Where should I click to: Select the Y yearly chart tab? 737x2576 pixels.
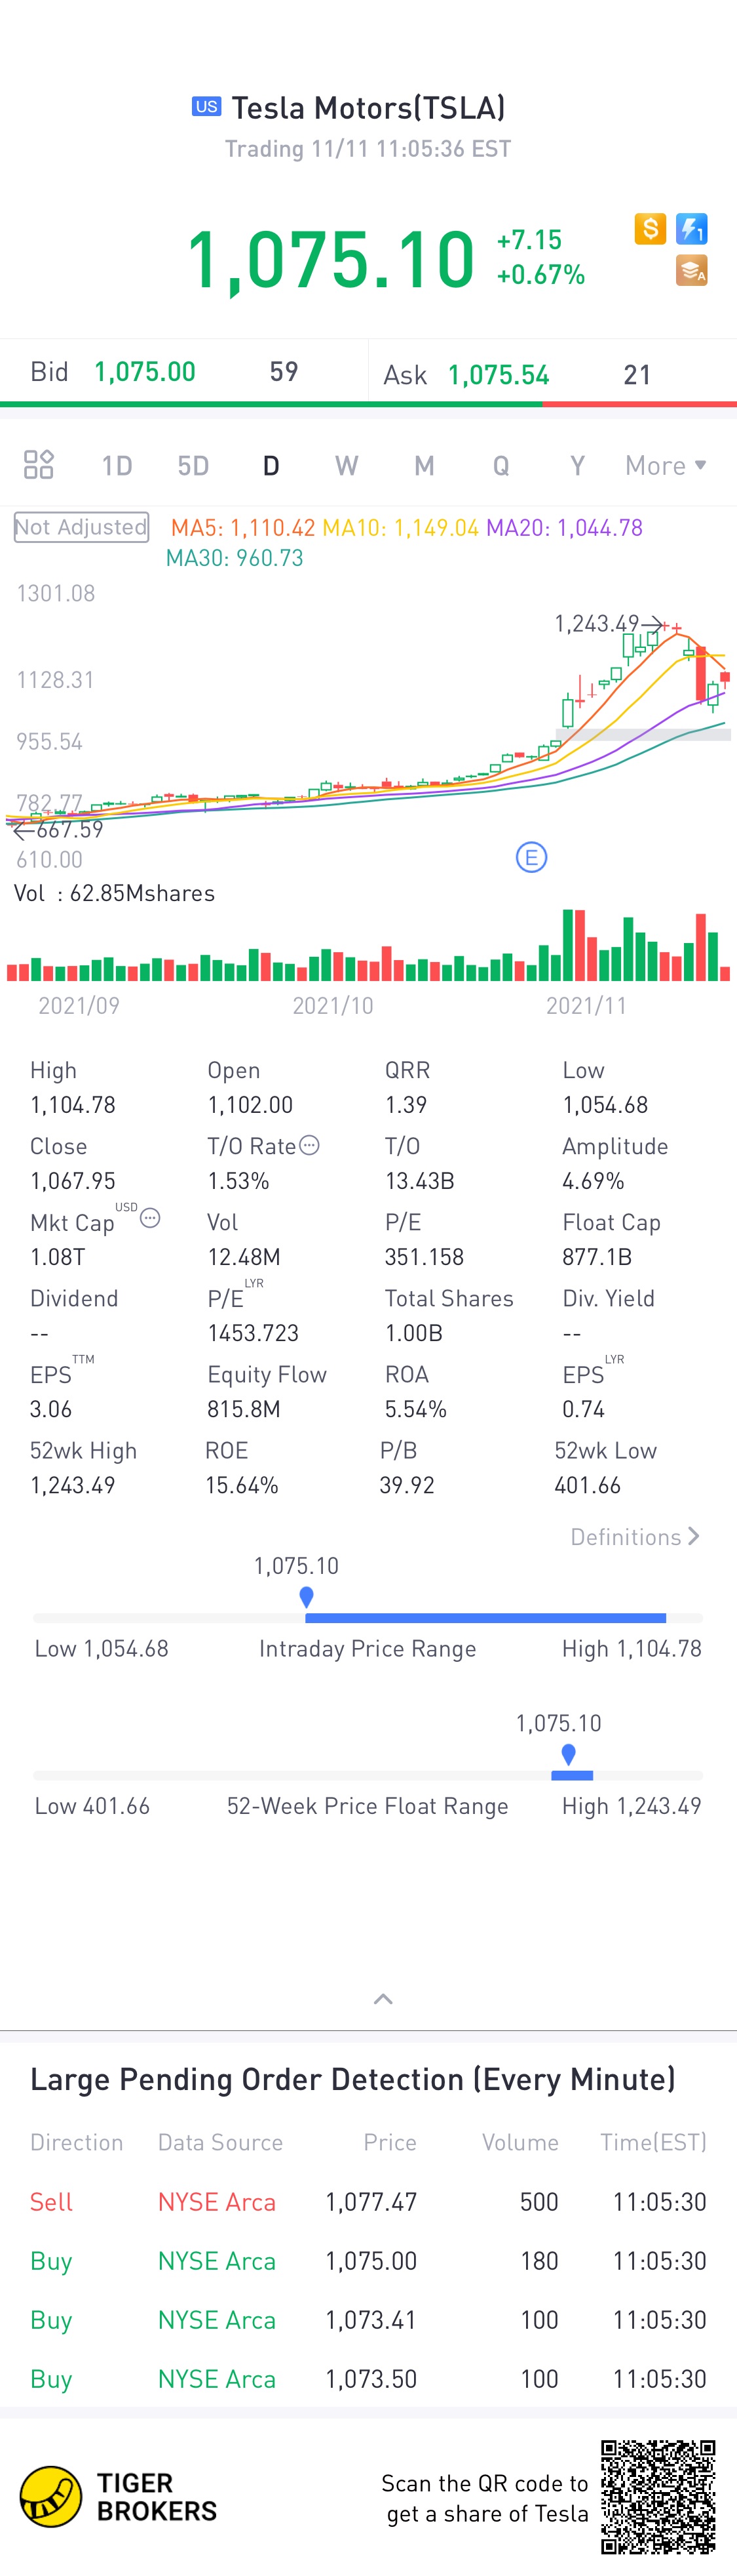point(577,466)
